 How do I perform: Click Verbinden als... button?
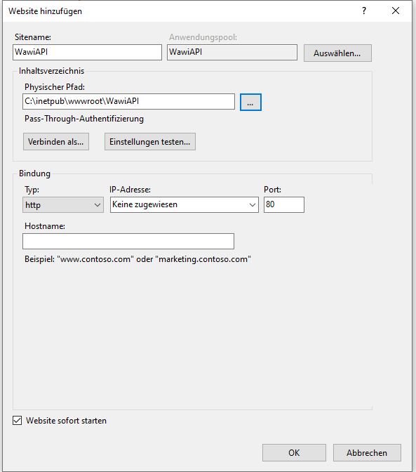pyautogui.click(x=56, y=141)
